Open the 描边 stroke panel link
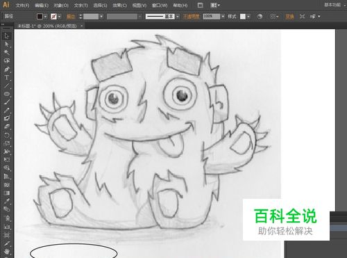The width and height of the screenshot is (347, 258). [x=71, y=17]
